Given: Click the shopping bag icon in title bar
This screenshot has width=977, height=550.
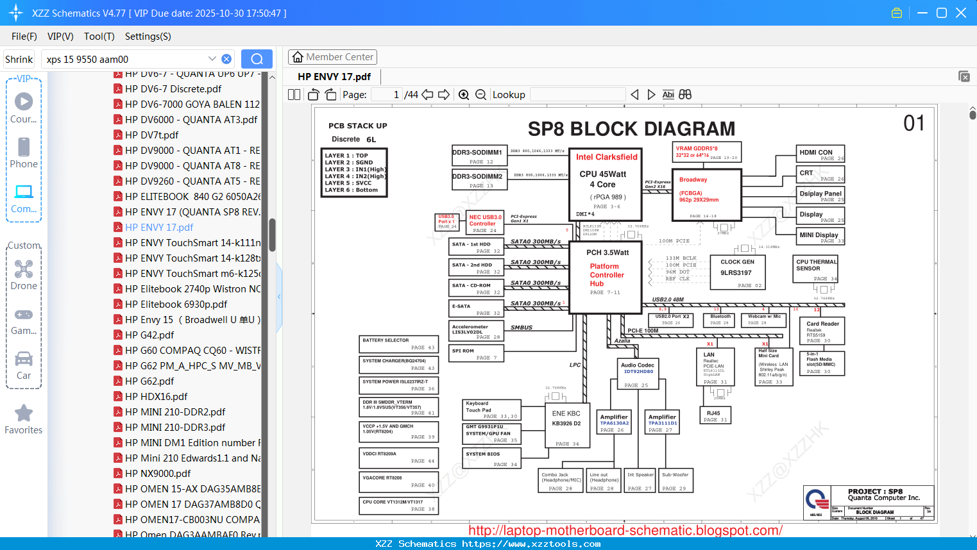Looking at the screenshot, I should pyautogui.click(x=897, y=13).
